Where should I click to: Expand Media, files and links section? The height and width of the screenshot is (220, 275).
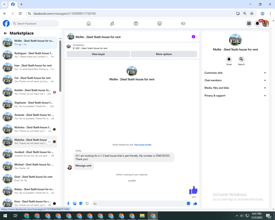(235, 88)
